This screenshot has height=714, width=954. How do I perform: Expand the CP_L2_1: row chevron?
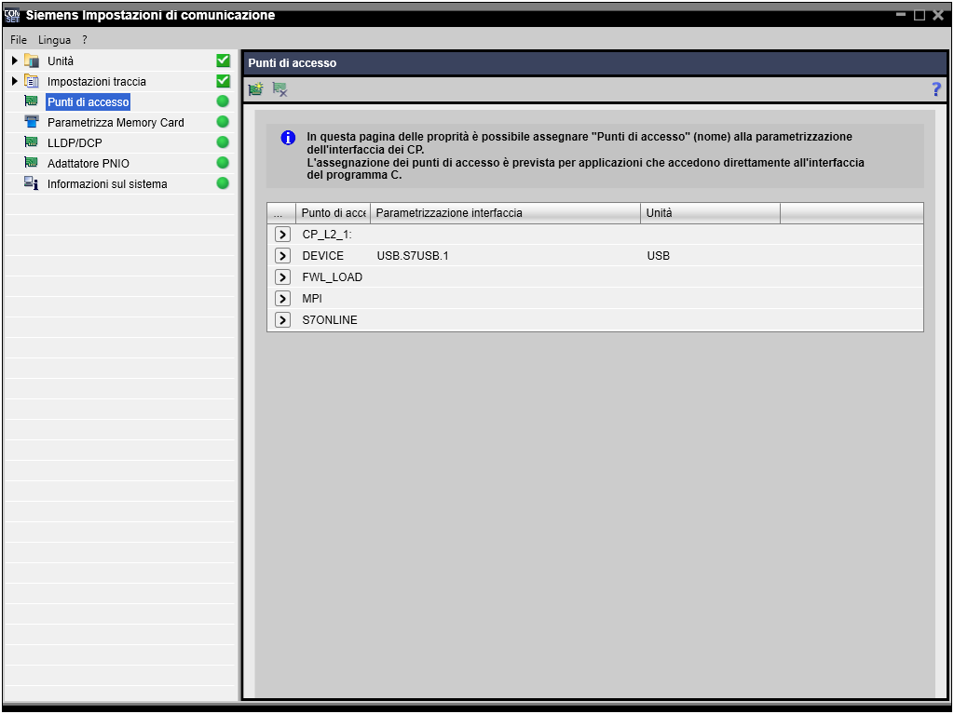point(282,235)
